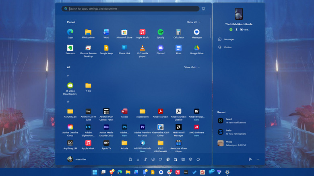
Task: Launch Adobe Lightroom Classic
Action: pyautogui.click(x=88, y=130)
